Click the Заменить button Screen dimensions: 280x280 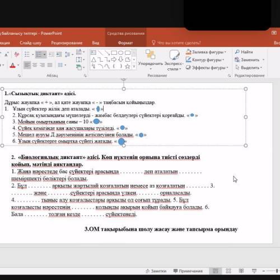250,60
